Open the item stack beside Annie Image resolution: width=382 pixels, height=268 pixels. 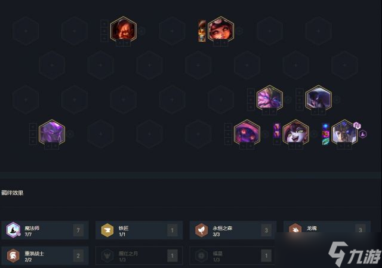click(x=202, y=31)
